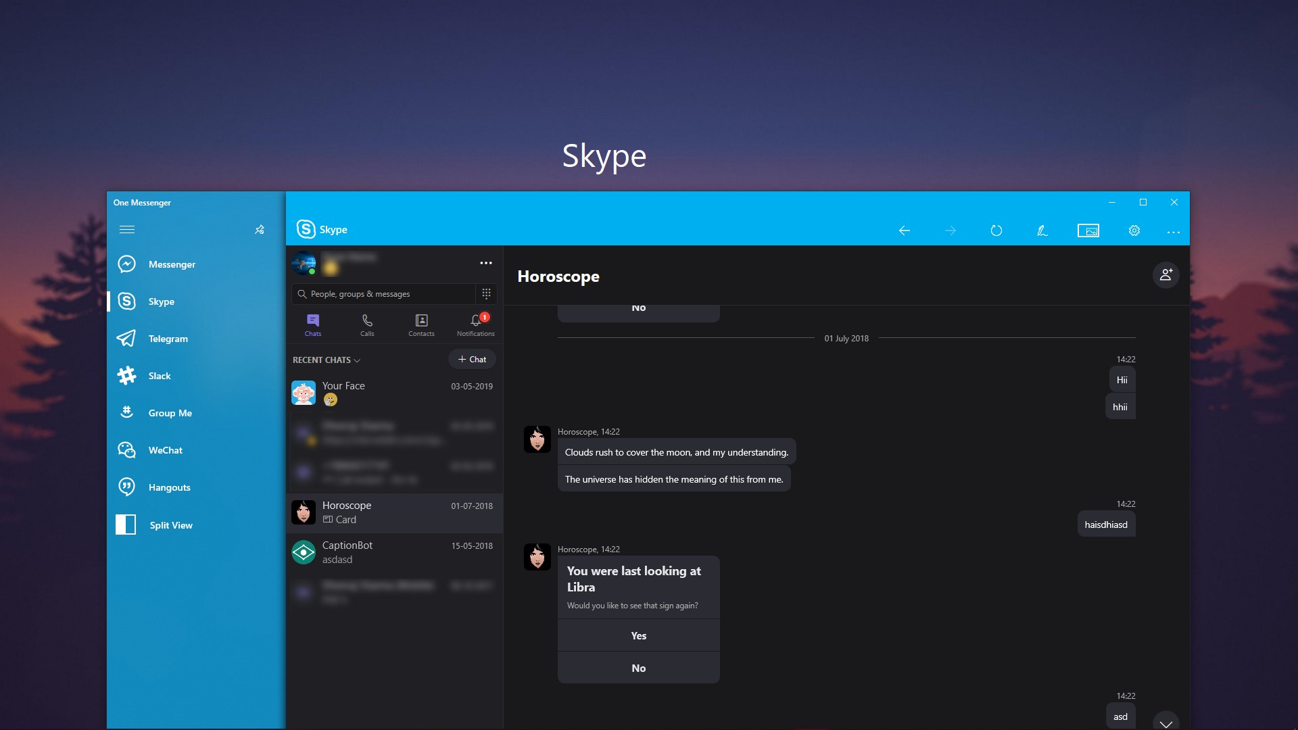This screenshot has height=730, width=1298.
Task: Click the refresh icon in the blue toolbar
Action: pyautogui.click(x=996, y=230)
